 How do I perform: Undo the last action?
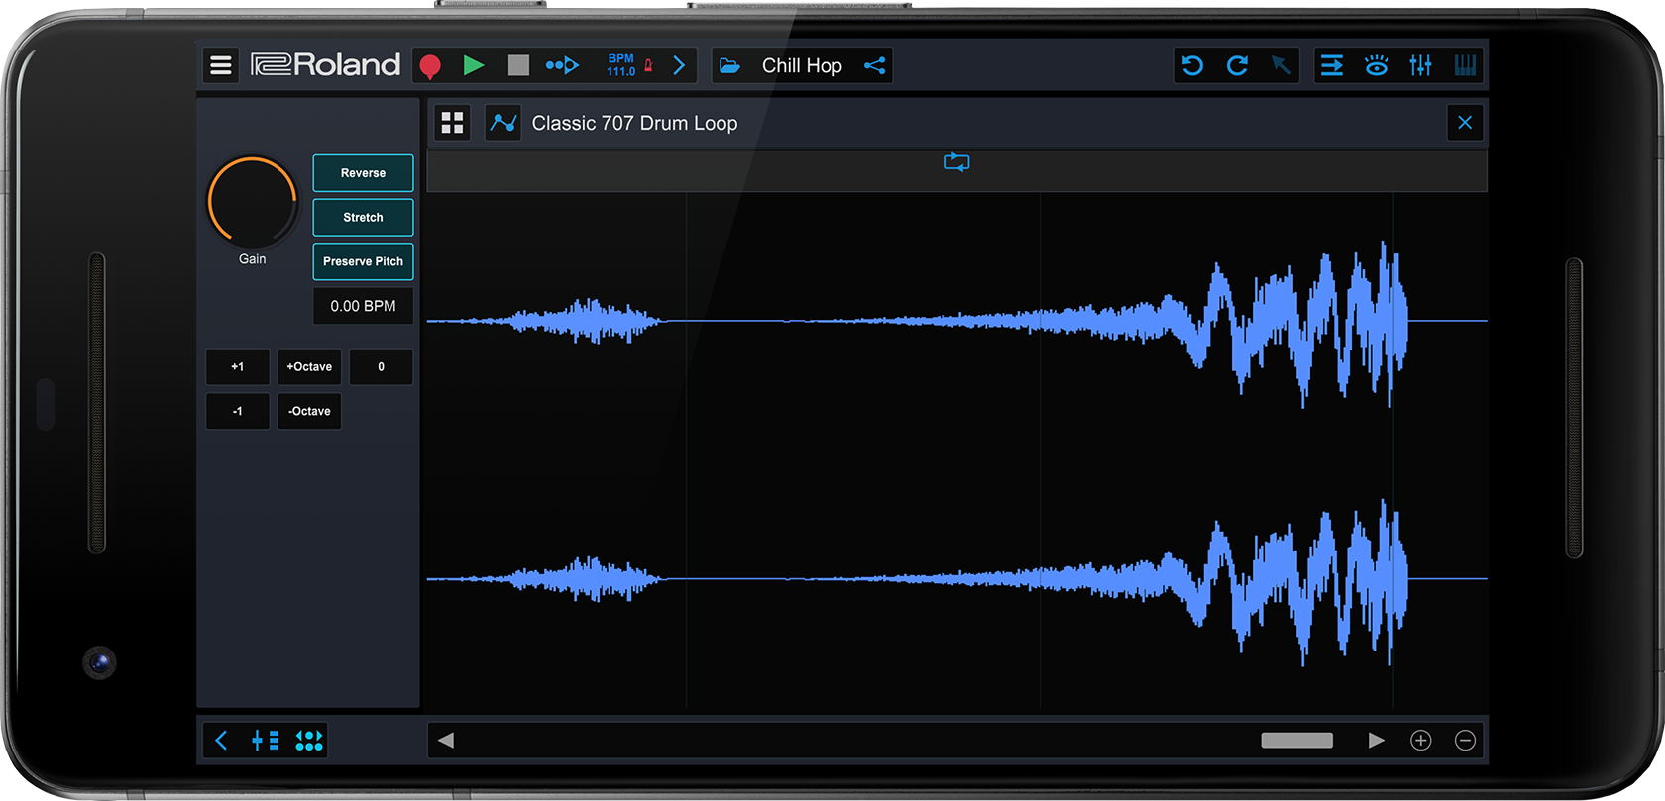click(x=1192, y=65)
